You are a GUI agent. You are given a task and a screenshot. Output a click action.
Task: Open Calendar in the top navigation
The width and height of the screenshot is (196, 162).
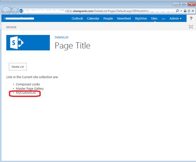(x=93, y=18)
